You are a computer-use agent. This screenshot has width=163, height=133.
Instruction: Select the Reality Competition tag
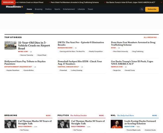click(95, 51)
